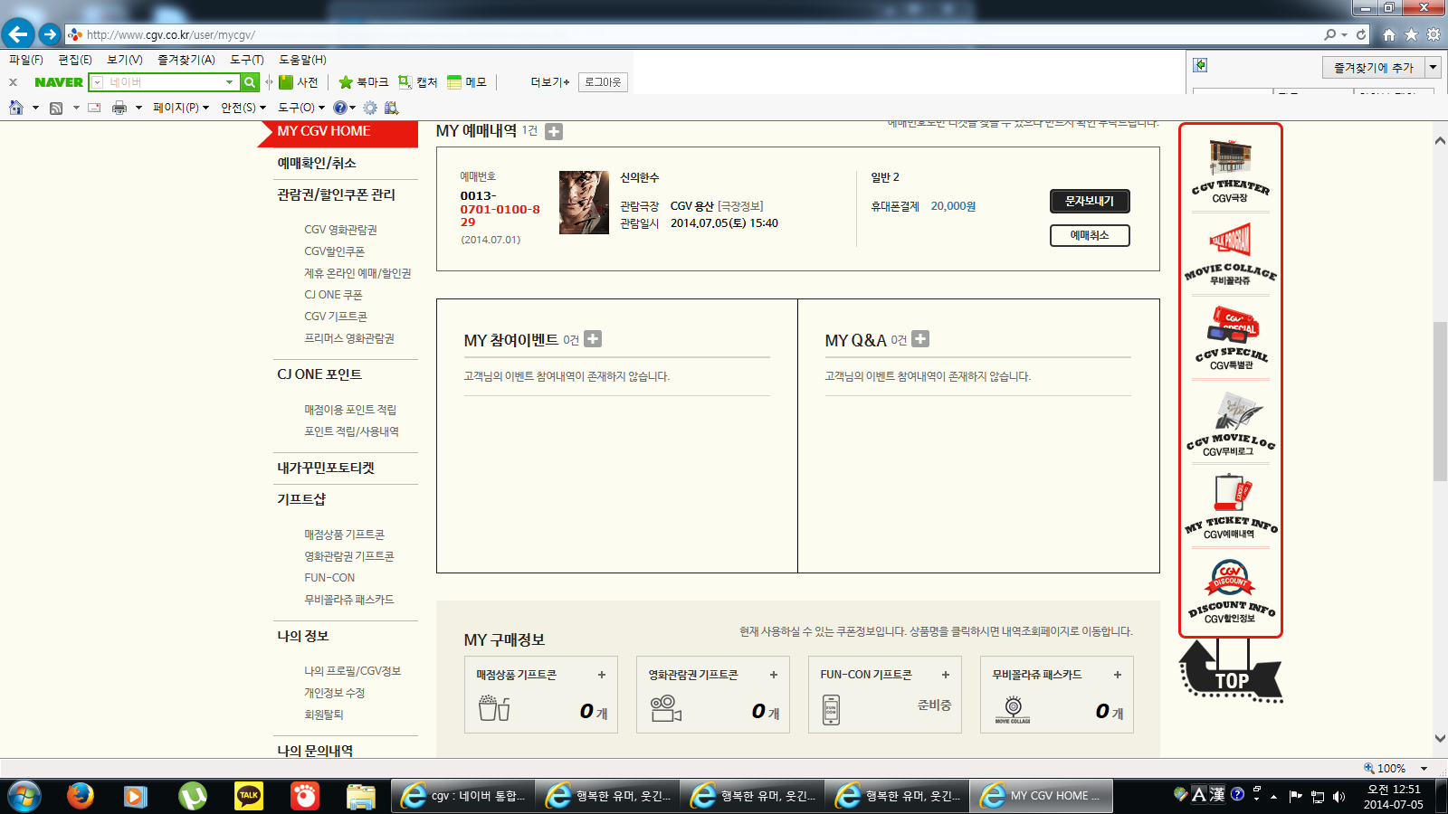Screen dimensions: 1448x814
Task: Open the CGV THEATER 극장 quick icon
Action: click(1230, 172)
